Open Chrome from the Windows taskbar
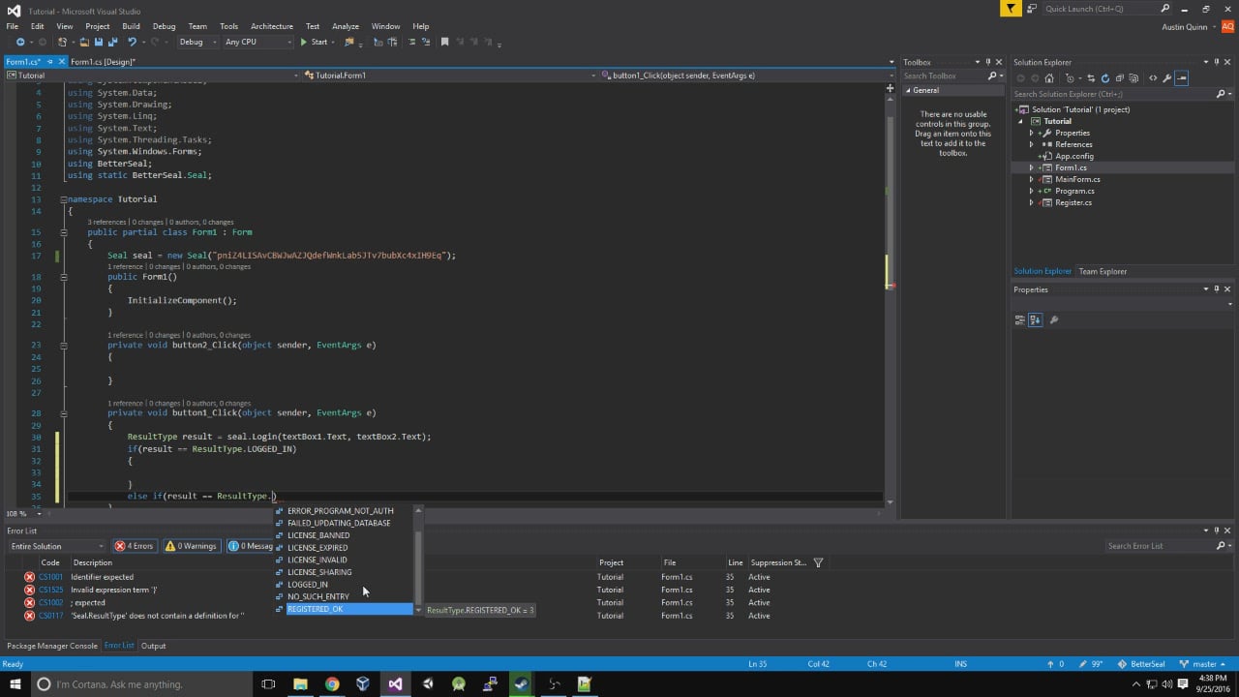This screenshot has height=697, width=1239. [x=332, y=683]
